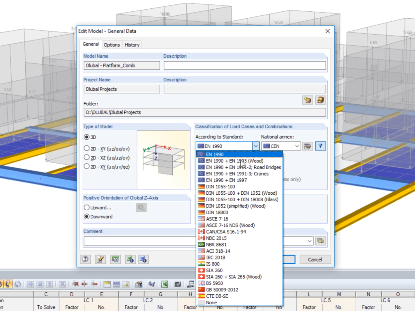This screenshot has height=311, width=415.
Task: Select 2D - XY (uz/φx/φy) model type
Action: 86,148
